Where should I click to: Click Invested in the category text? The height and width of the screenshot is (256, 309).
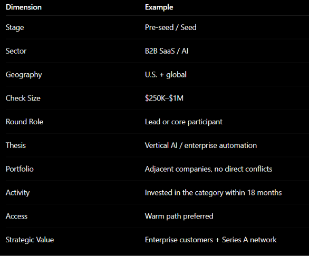(184, 193)
